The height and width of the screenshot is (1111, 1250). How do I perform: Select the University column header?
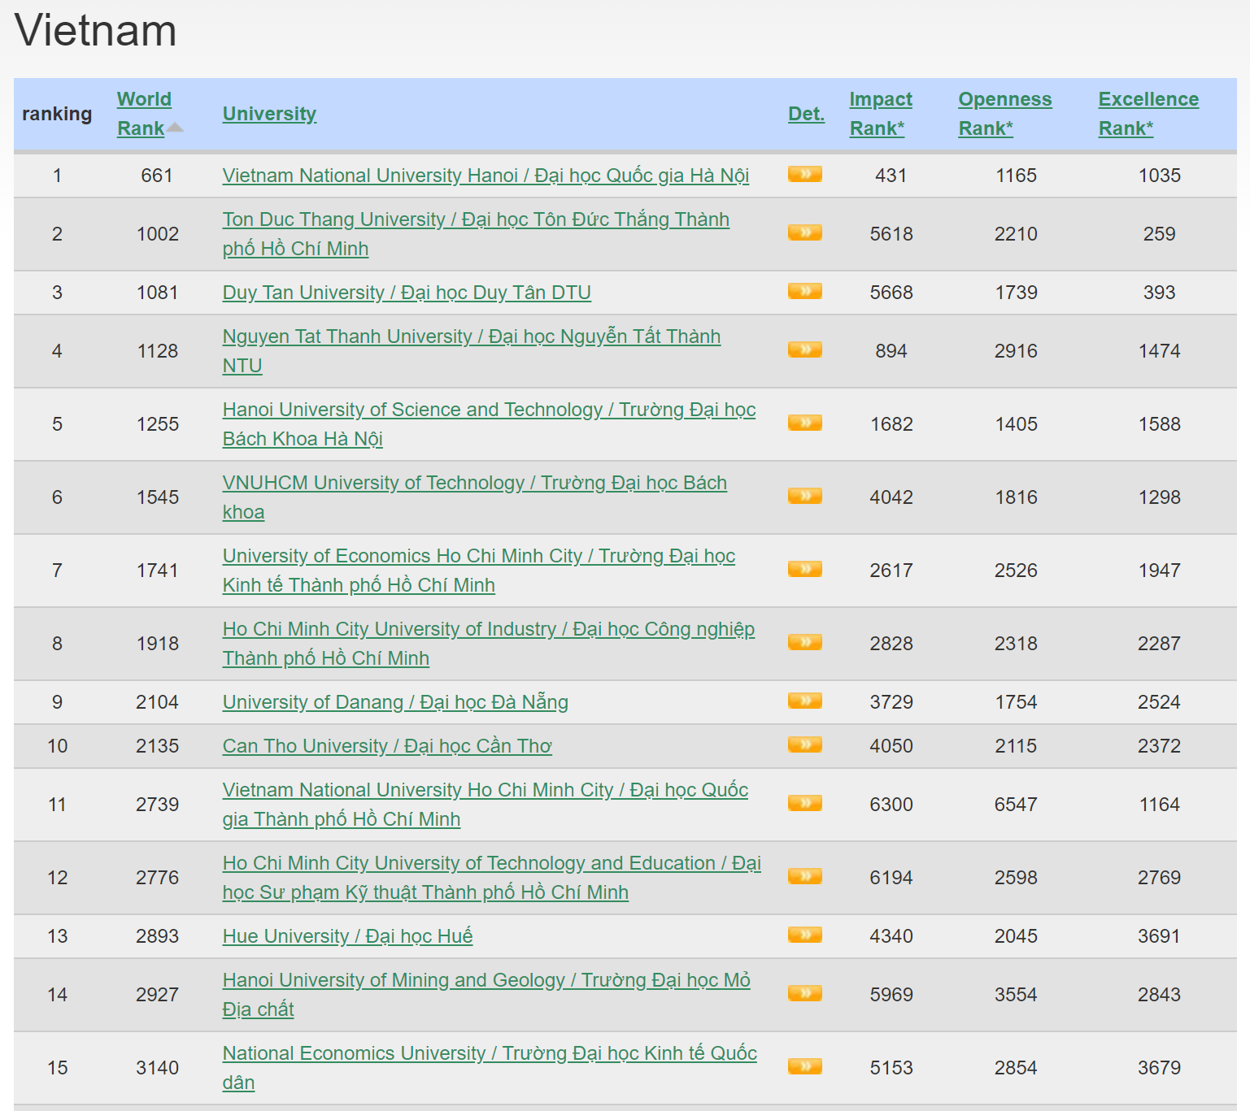click(269, 113)
